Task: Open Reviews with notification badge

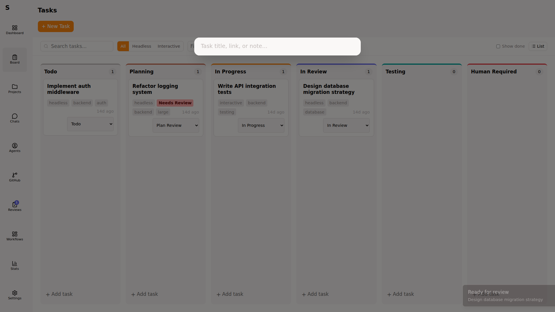Action: (x=15, y=207)
